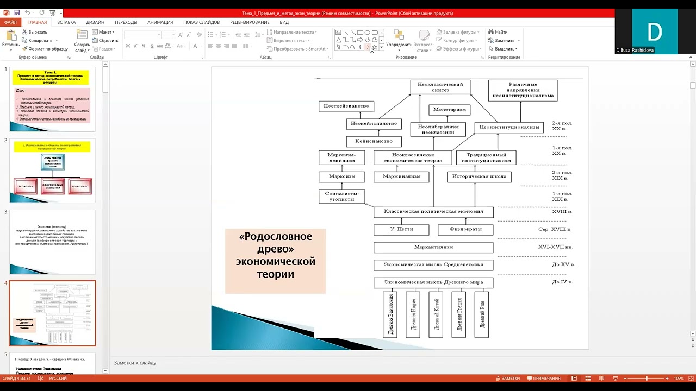Select slide 2 thumbnail in panel
The width and height of the screenshot is (696, 391).
click(x=52, y=171)
